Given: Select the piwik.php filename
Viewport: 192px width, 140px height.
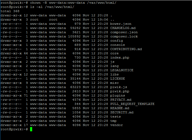Looking at the screenshot, I should [120, 91].
